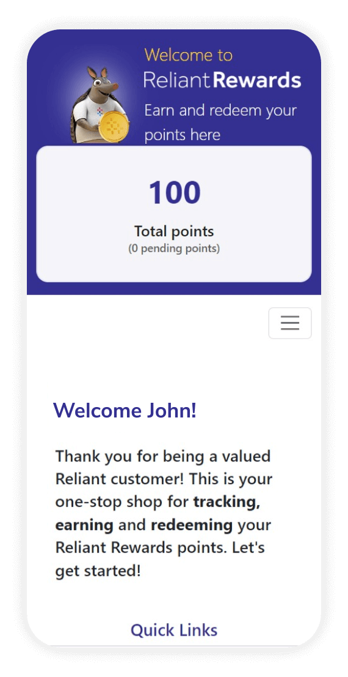
Task: Click the bold word 'redeeming'
Action: (192, 525)
